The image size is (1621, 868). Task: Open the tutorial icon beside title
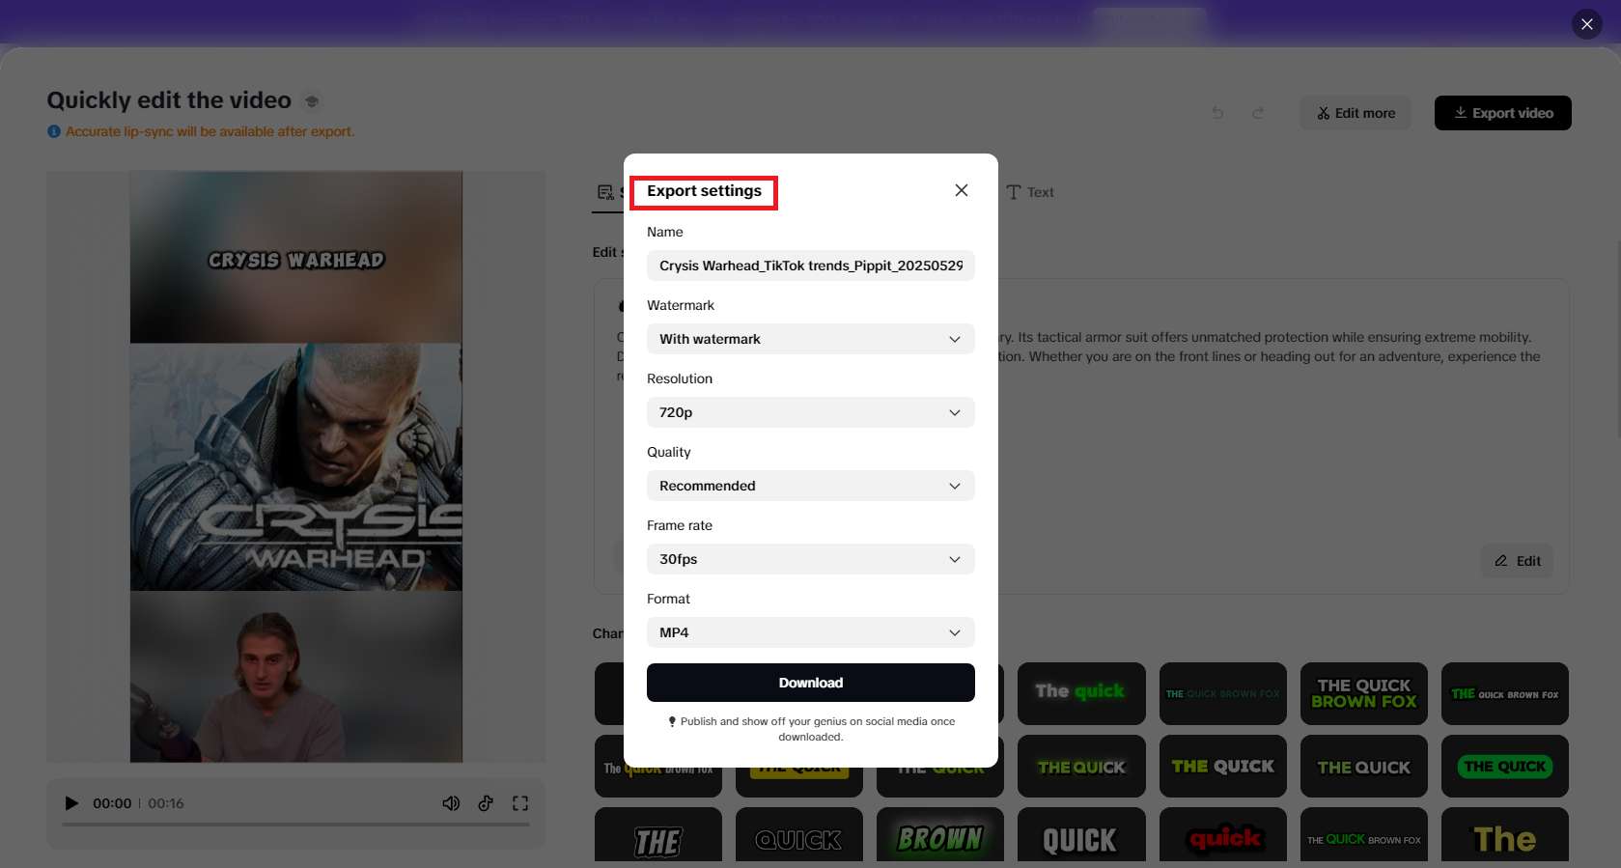(x=311, y=100)
